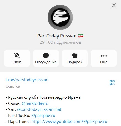The image size is (121, 126).
Task: Show the QR code for channel link
Action: point(112,83)
